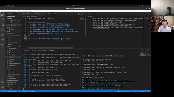Open the Search view in activity bar
This screenshot has width=174, height=97.
[2, 19]
